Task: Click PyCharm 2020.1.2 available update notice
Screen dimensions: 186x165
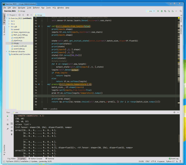Action: click(29, 161)
